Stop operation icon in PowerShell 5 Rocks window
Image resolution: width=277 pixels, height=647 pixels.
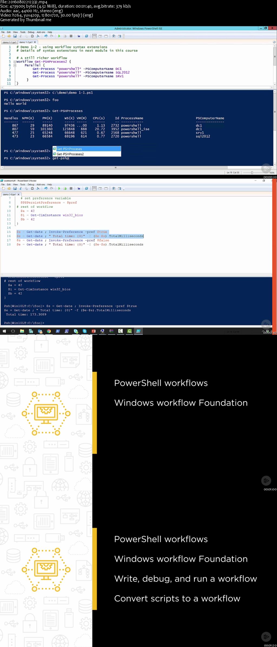pos(71,188)
